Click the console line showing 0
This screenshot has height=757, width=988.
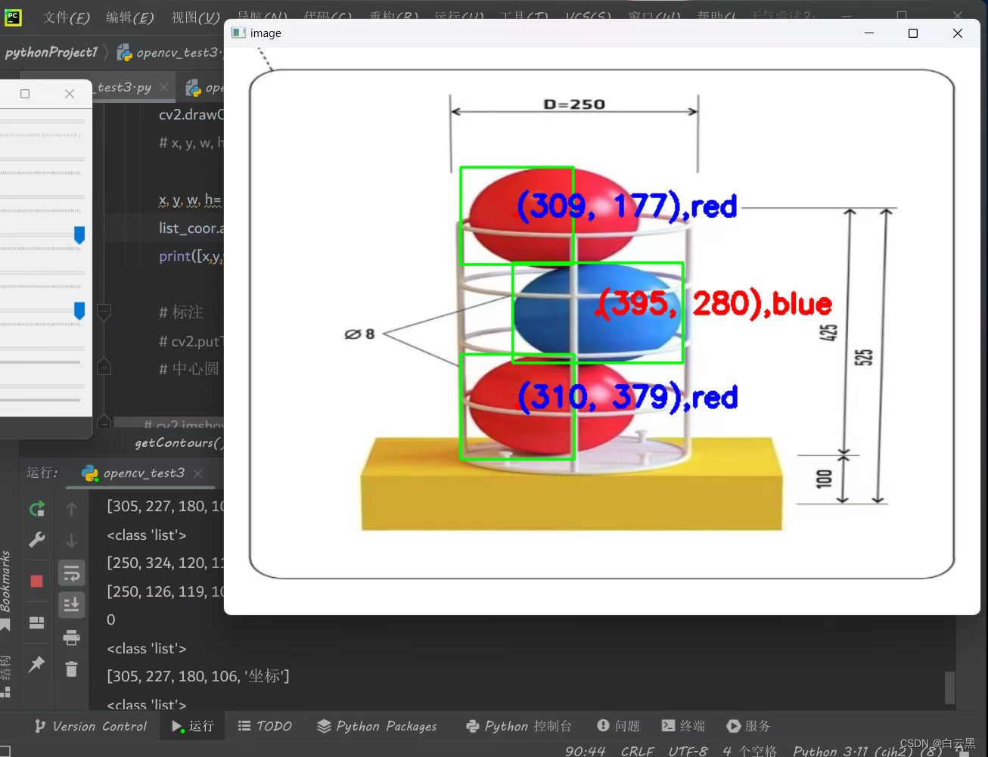(x=111, y=619)
